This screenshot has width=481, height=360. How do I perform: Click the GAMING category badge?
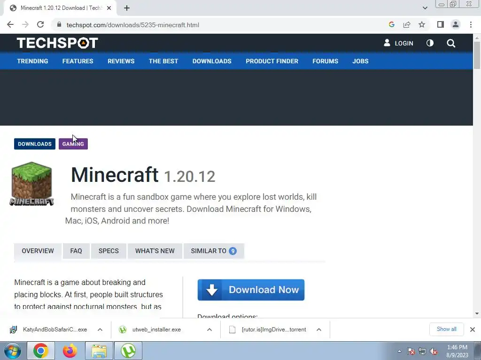point(73,144)
